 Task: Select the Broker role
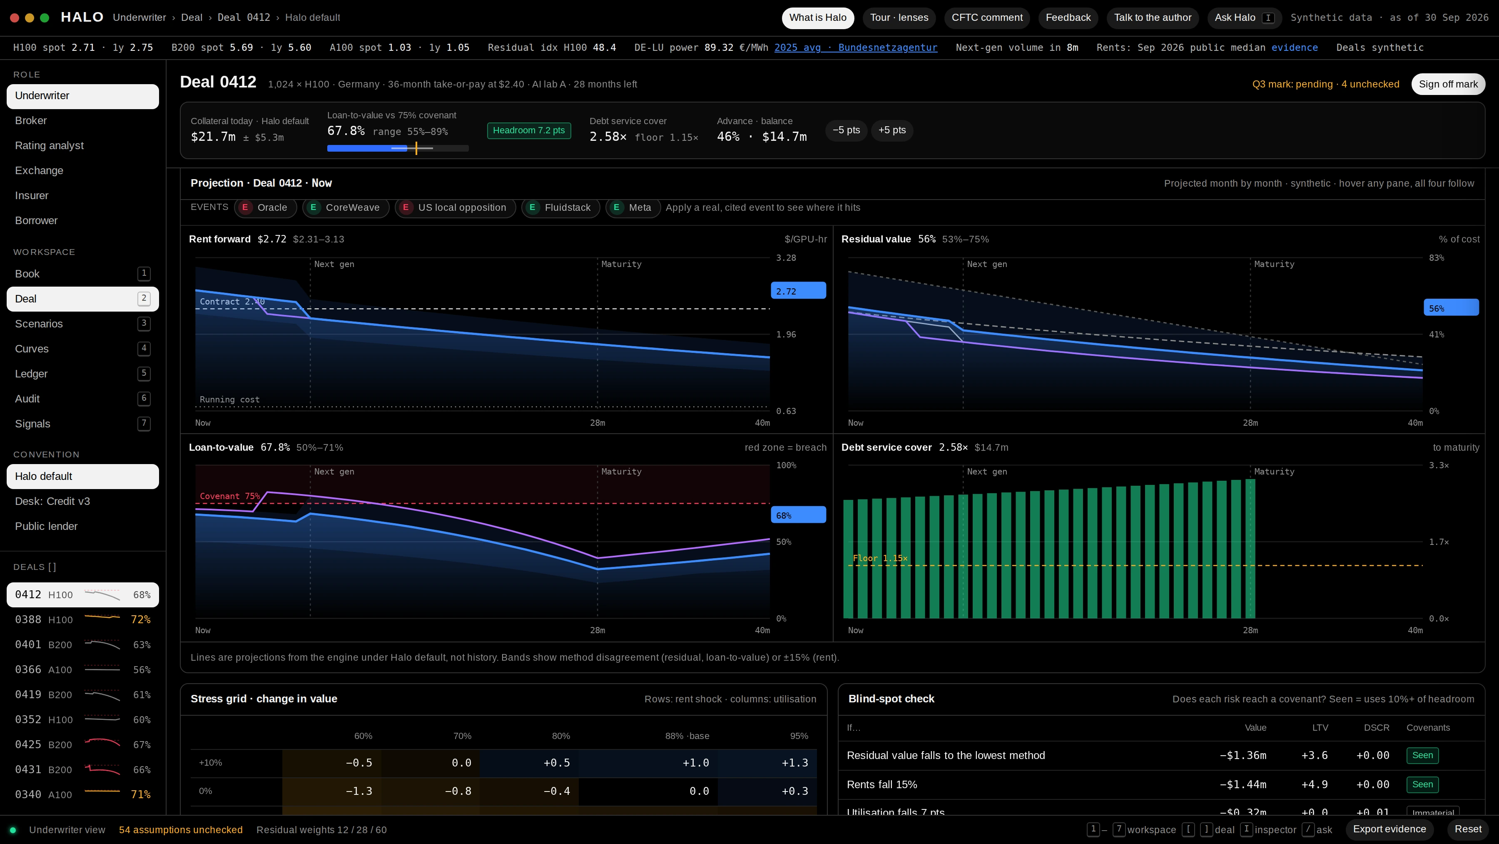click(x=82, y=121)
